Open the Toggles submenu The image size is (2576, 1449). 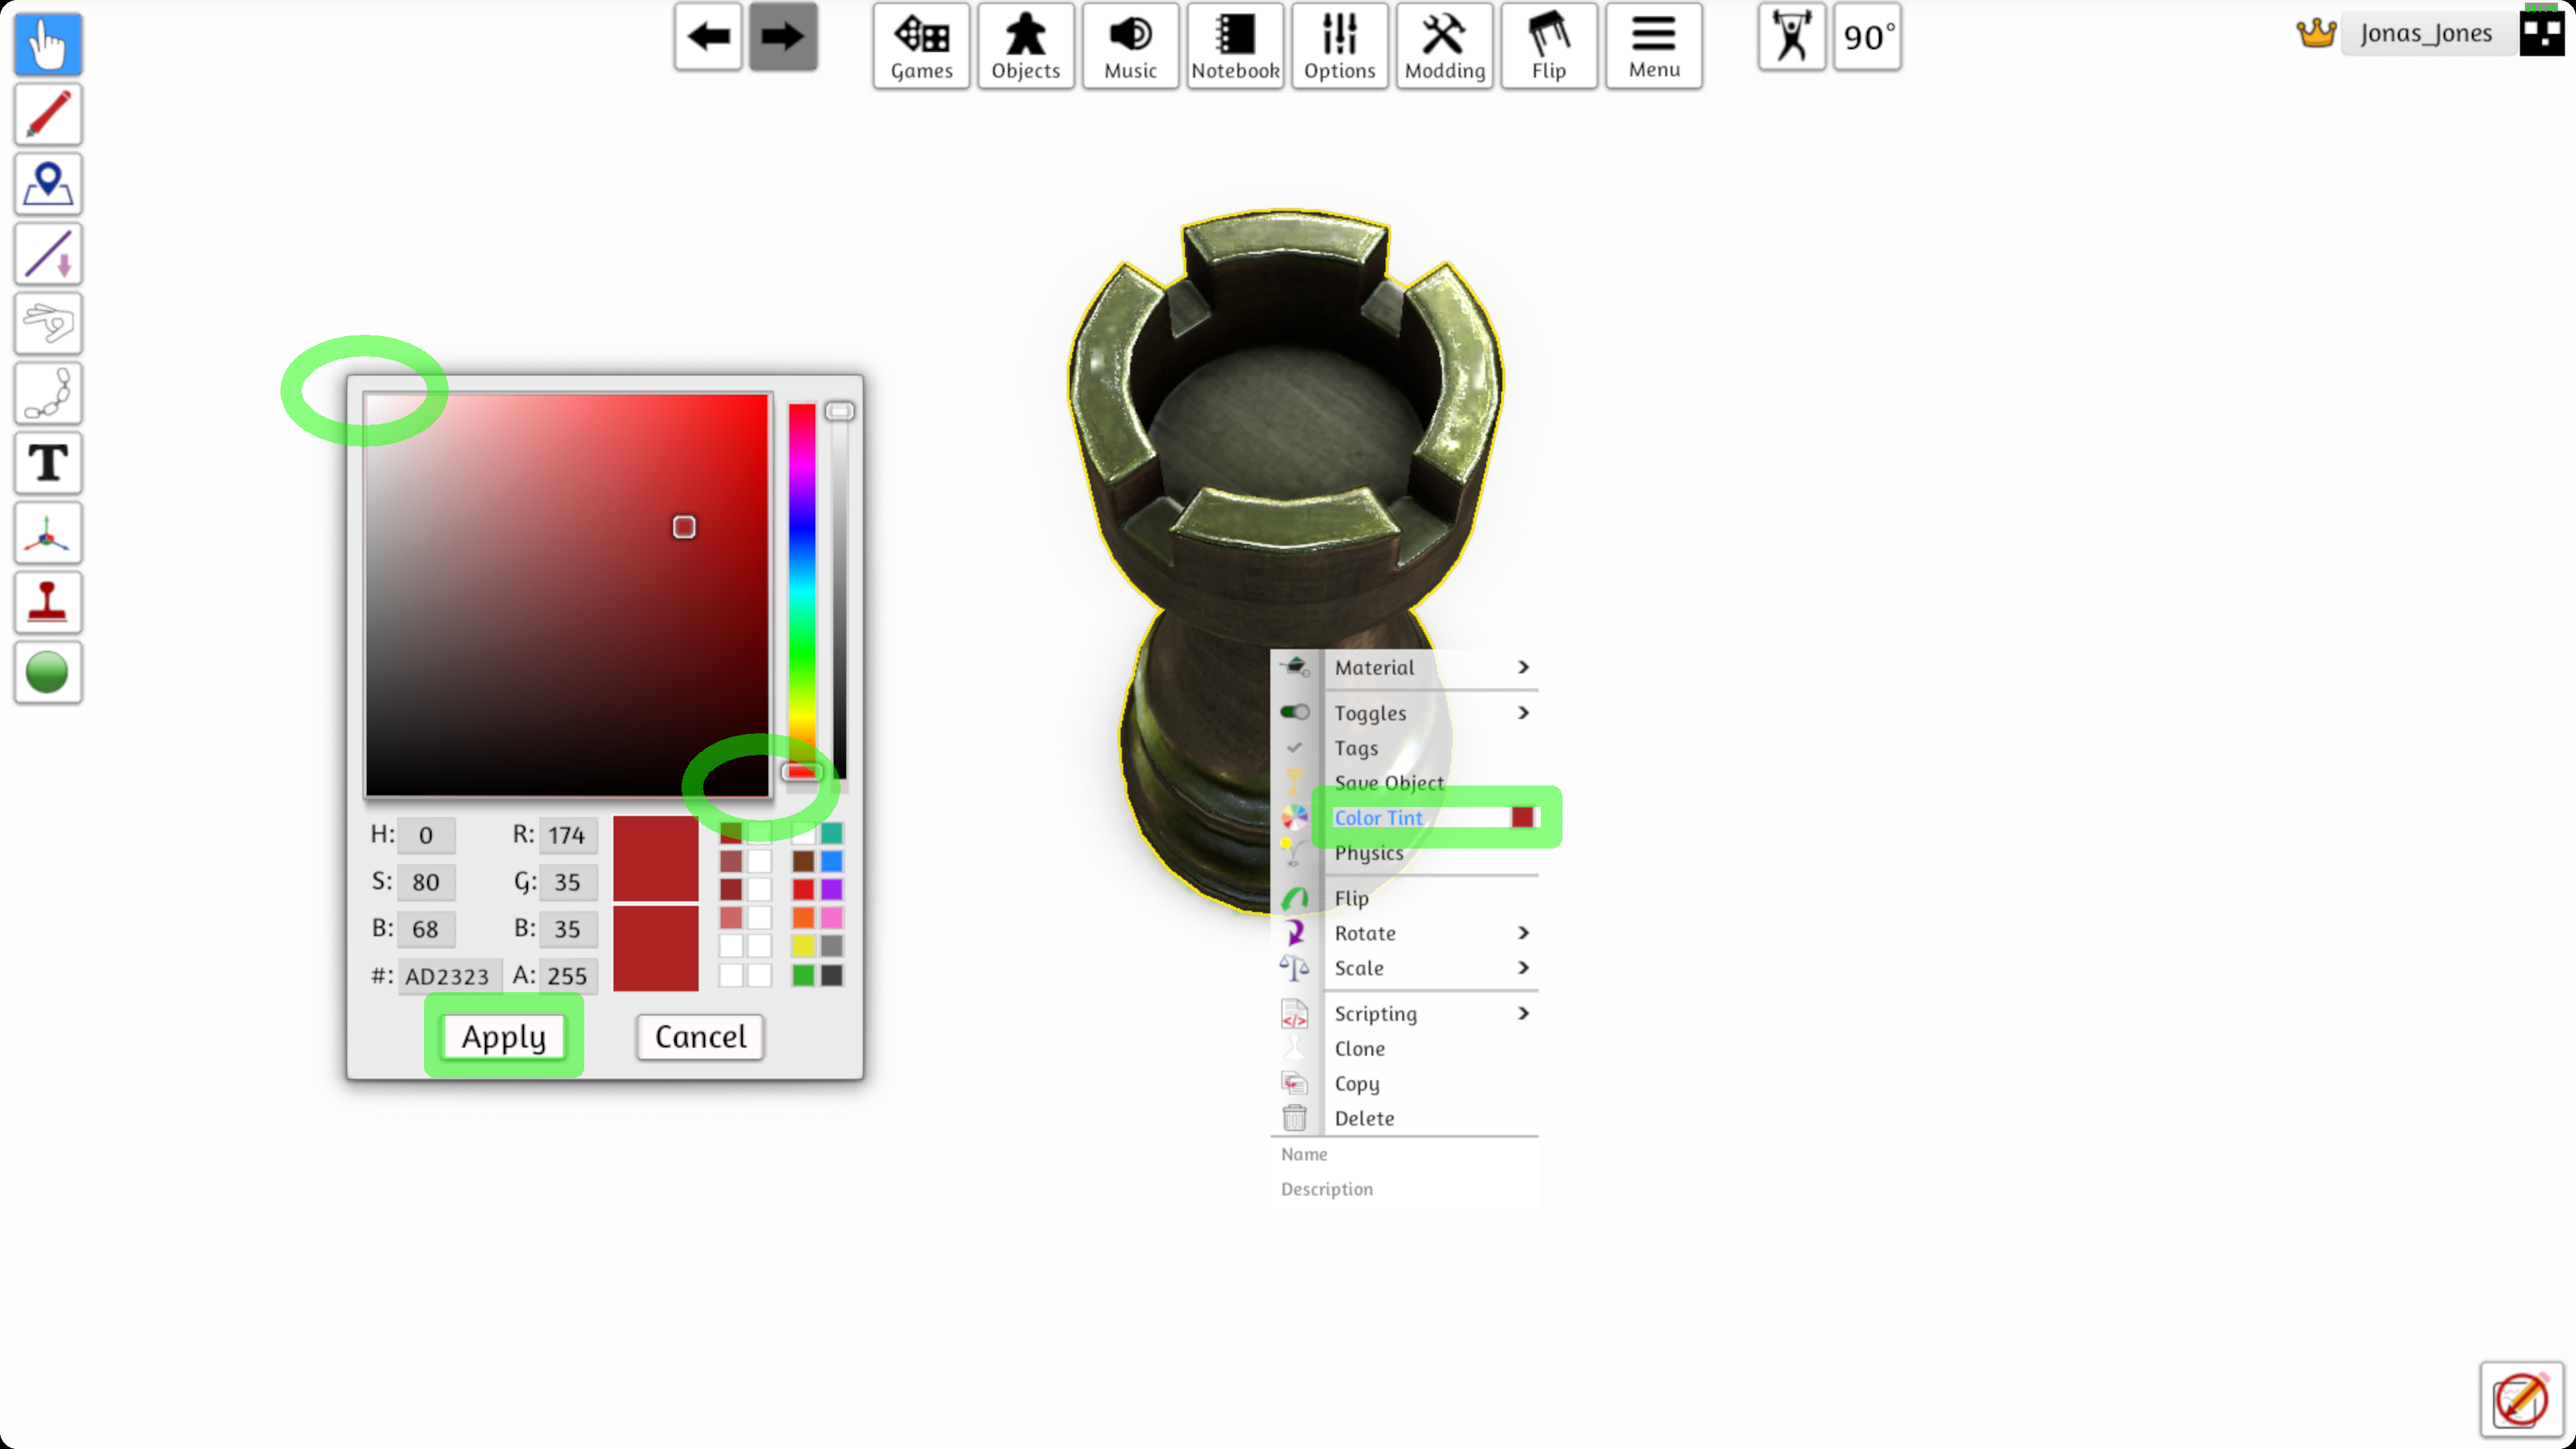coord(1420,712)
